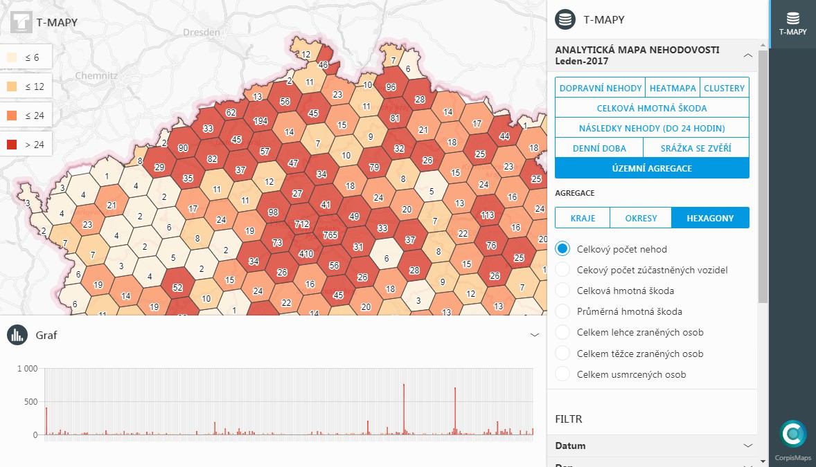Click the > 24 legend color swatch
This screenshot has width=816, height=467.
pyautogui.click(x=12, y=145)
